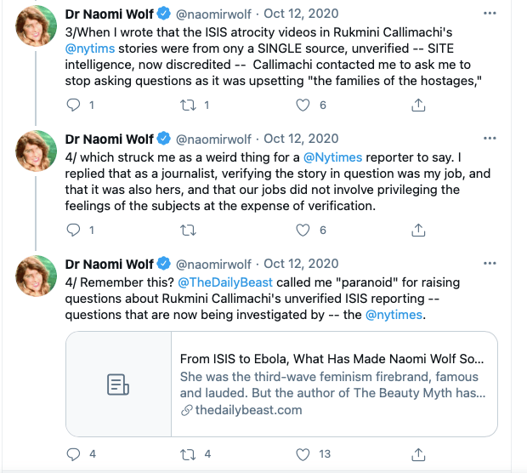Screen dimensions: 527x473
Task: Like the first tweet with 6 likes
Action: (303, 105)
